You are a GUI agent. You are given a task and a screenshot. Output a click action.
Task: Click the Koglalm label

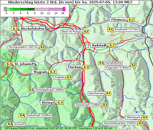(x=60, y=77)
